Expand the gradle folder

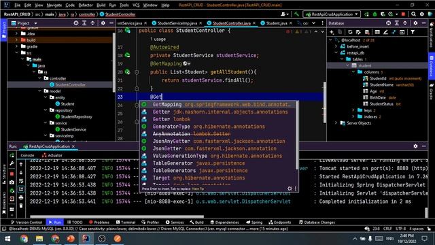coord(16,46)
